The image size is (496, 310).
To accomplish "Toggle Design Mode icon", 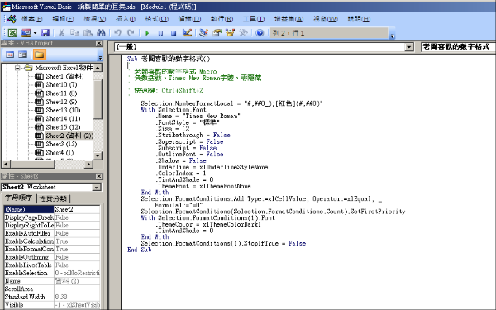I will [x=187, y=33].
